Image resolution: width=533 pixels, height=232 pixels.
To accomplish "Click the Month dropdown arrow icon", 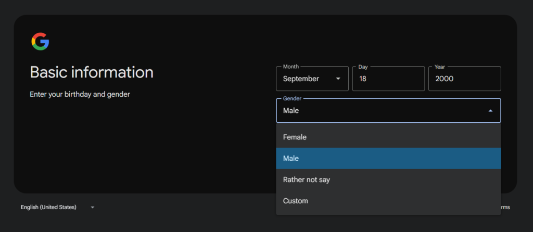I will [x=338, y=79].
